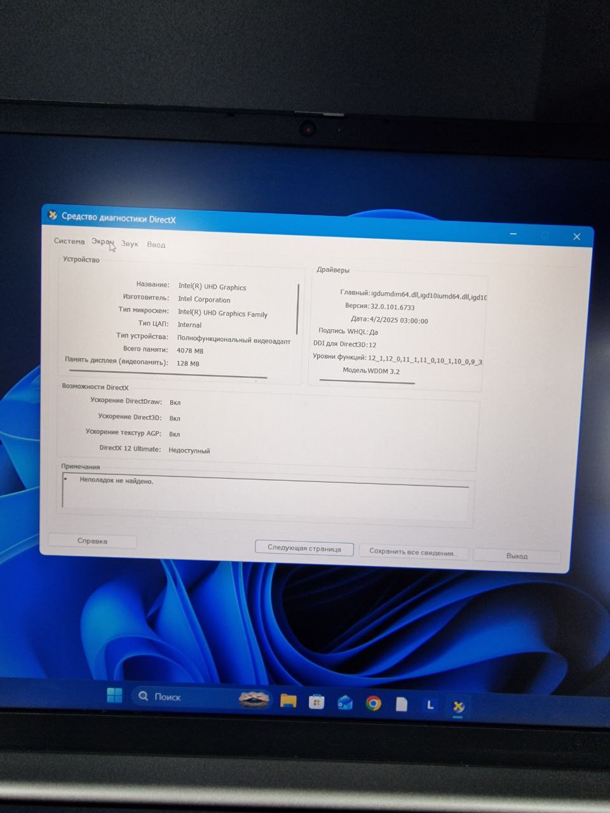Open File Explorer from the taskbar
This screenshot has width=610, height=813.
tap(288, 701)
